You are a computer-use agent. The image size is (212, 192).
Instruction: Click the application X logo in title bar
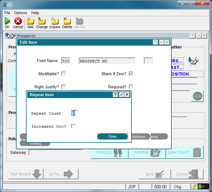click(5, 5)
